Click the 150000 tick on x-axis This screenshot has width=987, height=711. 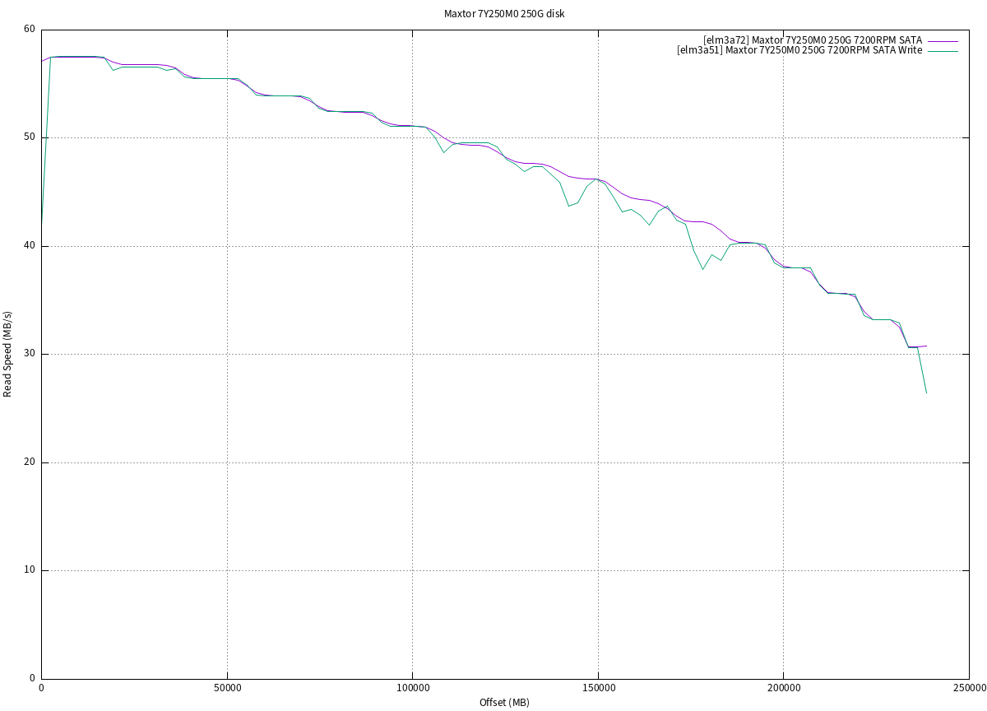click(597, 689)
